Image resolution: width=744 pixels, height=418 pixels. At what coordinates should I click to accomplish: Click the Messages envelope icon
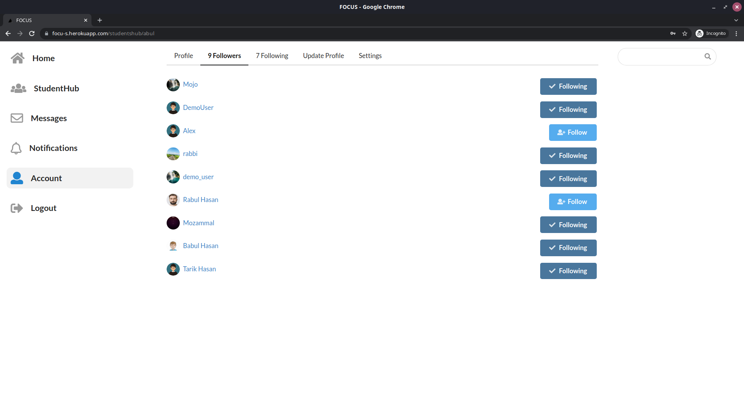[x=17, y=118]
